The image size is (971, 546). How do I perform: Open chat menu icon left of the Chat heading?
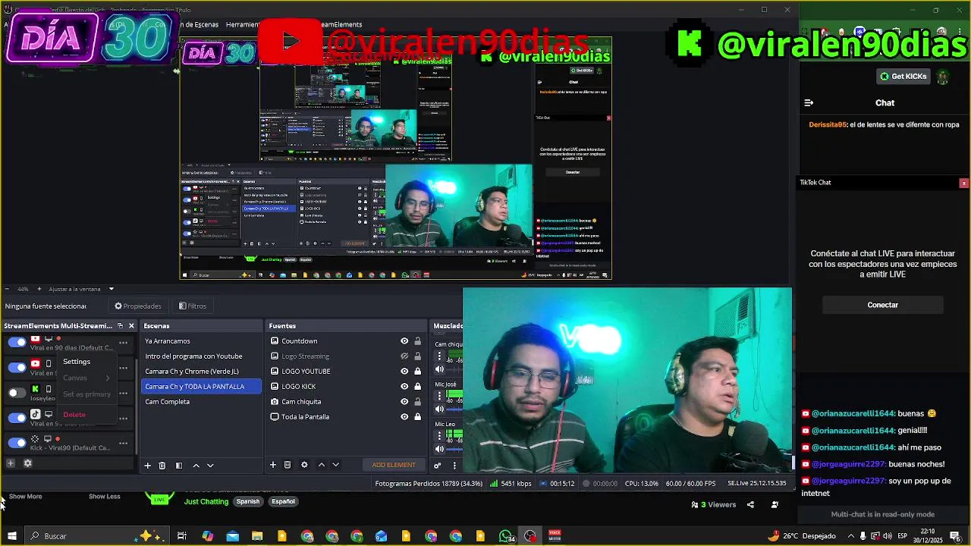[809, 103]
